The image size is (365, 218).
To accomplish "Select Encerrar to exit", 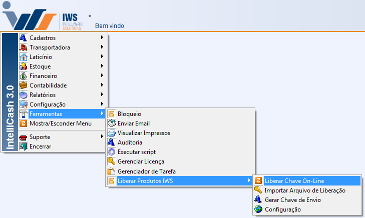I will coord(62,146).
